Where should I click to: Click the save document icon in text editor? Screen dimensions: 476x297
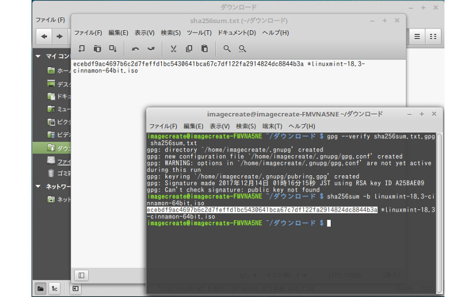[112, 49]
